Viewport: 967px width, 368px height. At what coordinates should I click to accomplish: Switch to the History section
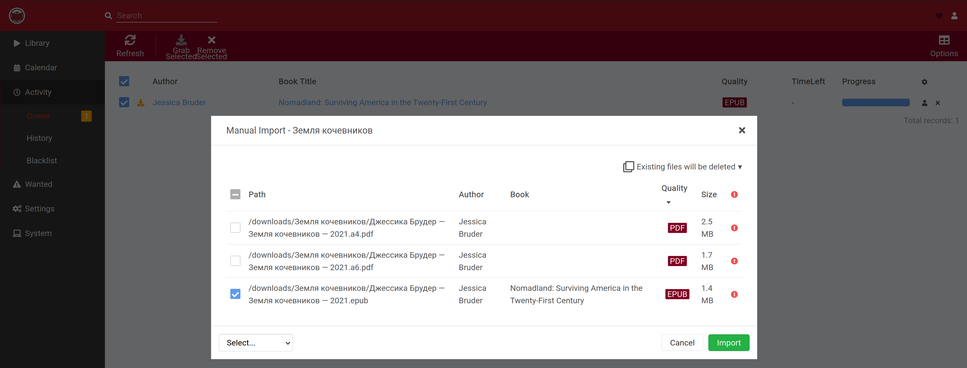39,138
